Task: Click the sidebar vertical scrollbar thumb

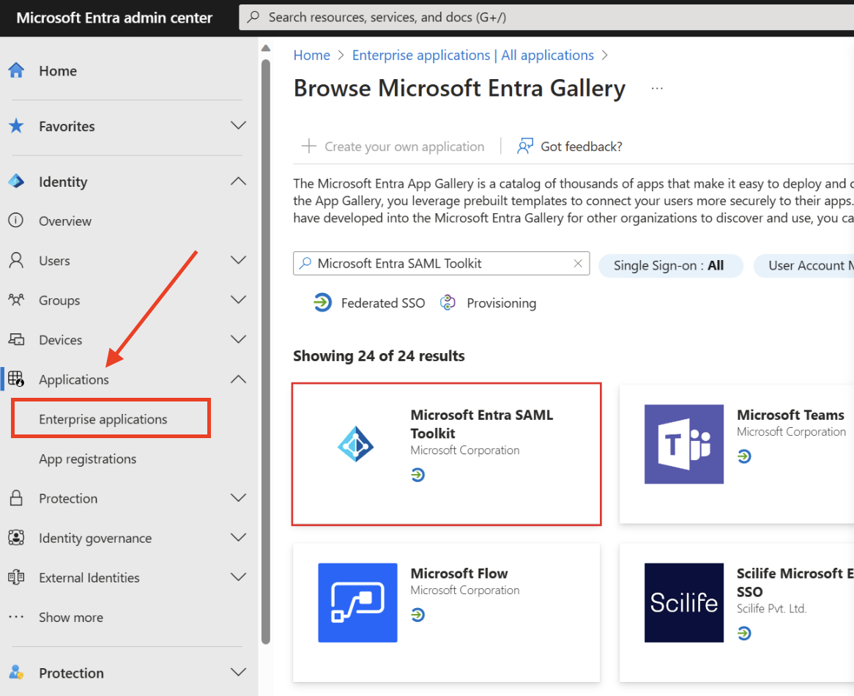Action: (266, 351)
